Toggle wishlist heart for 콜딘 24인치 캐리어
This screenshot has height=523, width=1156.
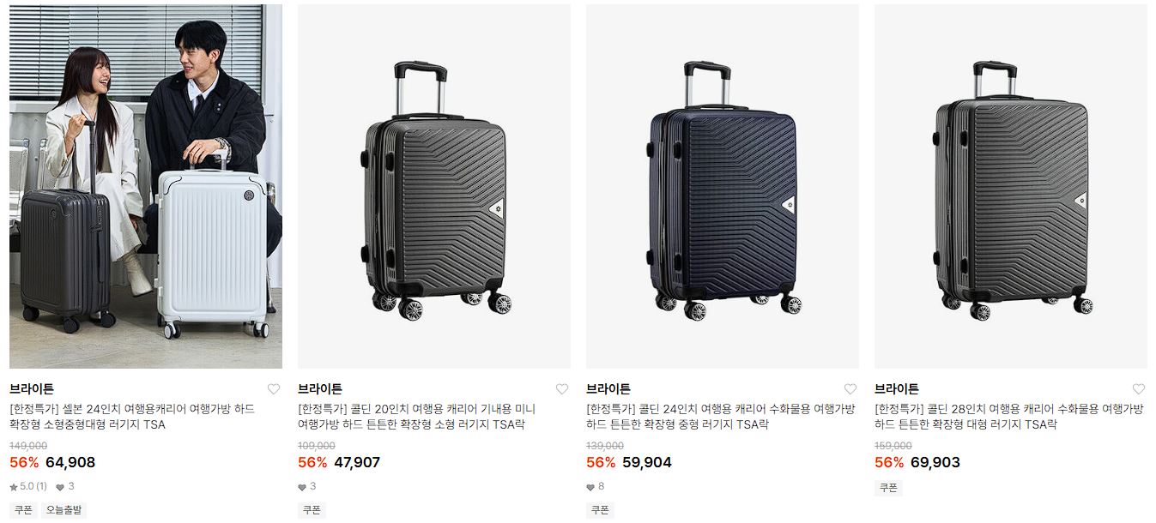pos(850,389)
